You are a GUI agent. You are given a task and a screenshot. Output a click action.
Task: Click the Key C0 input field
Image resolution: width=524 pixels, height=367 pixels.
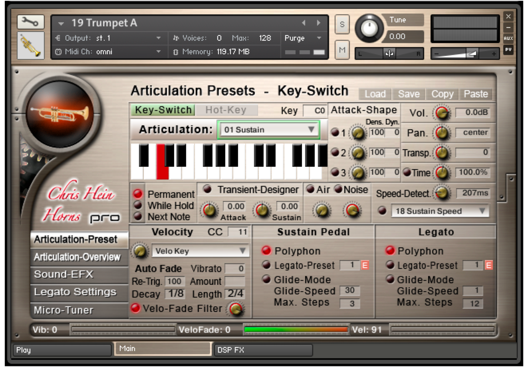[315, 111]
